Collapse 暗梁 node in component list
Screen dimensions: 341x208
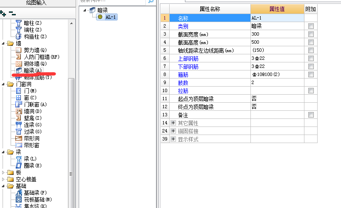coord(85,10)
